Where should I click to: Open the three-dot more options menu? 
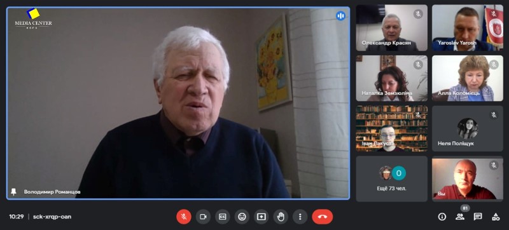300,217
